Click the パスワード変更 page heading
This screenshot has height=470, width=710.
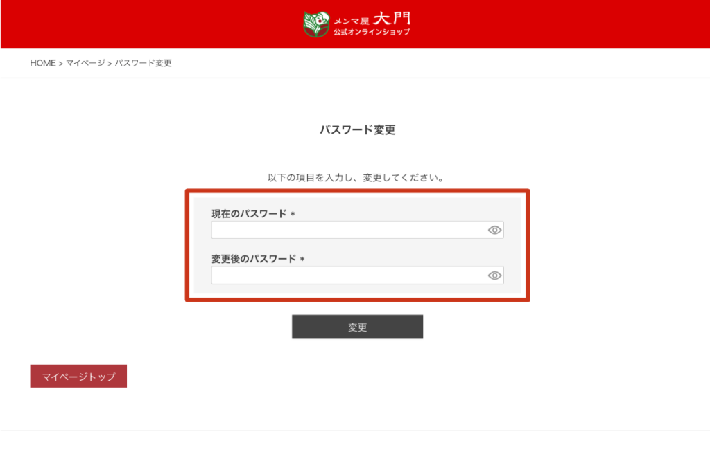pyautogui.click(x=357, y=129)
